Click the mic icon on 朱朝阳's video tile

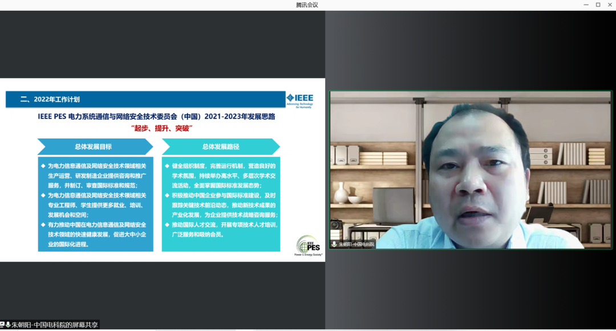334,244
